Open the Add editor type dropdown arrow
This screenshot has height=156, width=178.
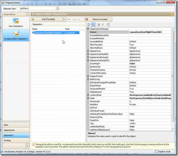(65, 19)
